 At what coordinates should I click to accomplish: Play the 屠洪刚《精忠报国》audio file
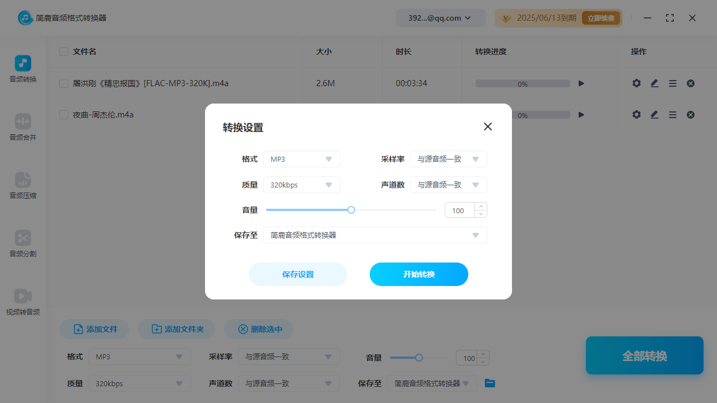click(x=581, y=83)
